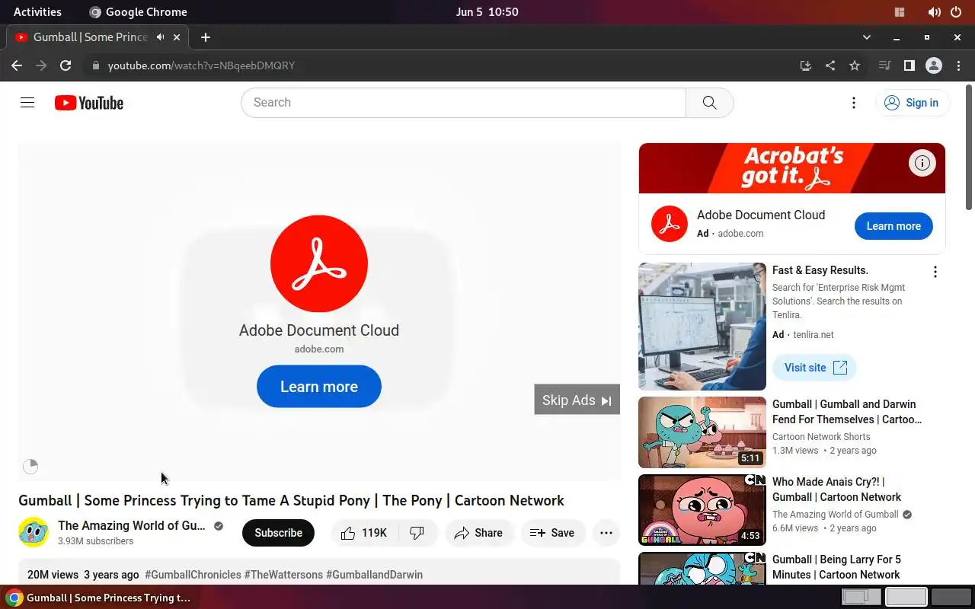Focus the YouTube search field

463,103
